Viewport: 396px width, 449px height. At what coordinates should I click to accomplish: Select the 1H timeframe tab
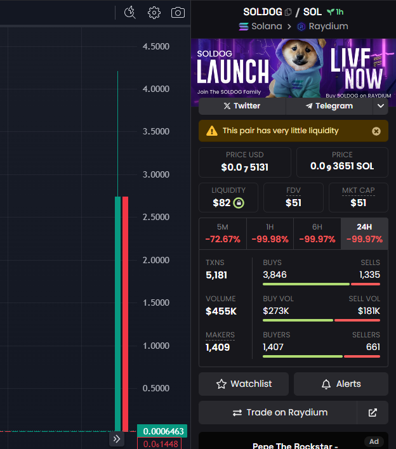pyautogui.click(x=270, y=233)
